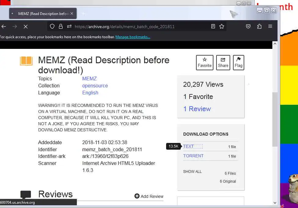View site security via the padlock icon
298x208 pixels.
click(x=61, y=27)
